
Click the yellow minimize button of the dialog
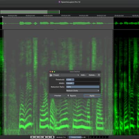52,72
